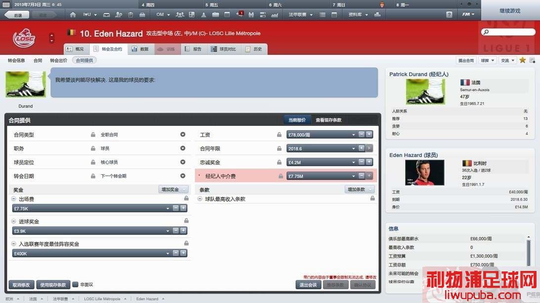
Task: Click the gold star favourite icon
Action: tap(522, 60)
